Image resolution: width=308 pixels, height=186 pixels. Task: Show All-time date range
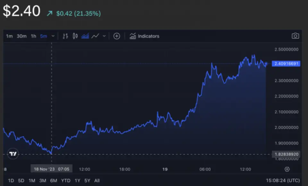pyautogui.click(x=97, y=181)
